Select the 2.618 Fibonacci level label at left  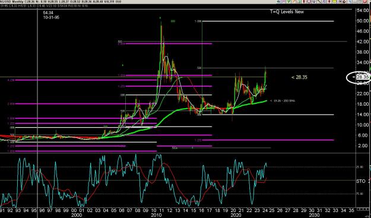point(11,104)
